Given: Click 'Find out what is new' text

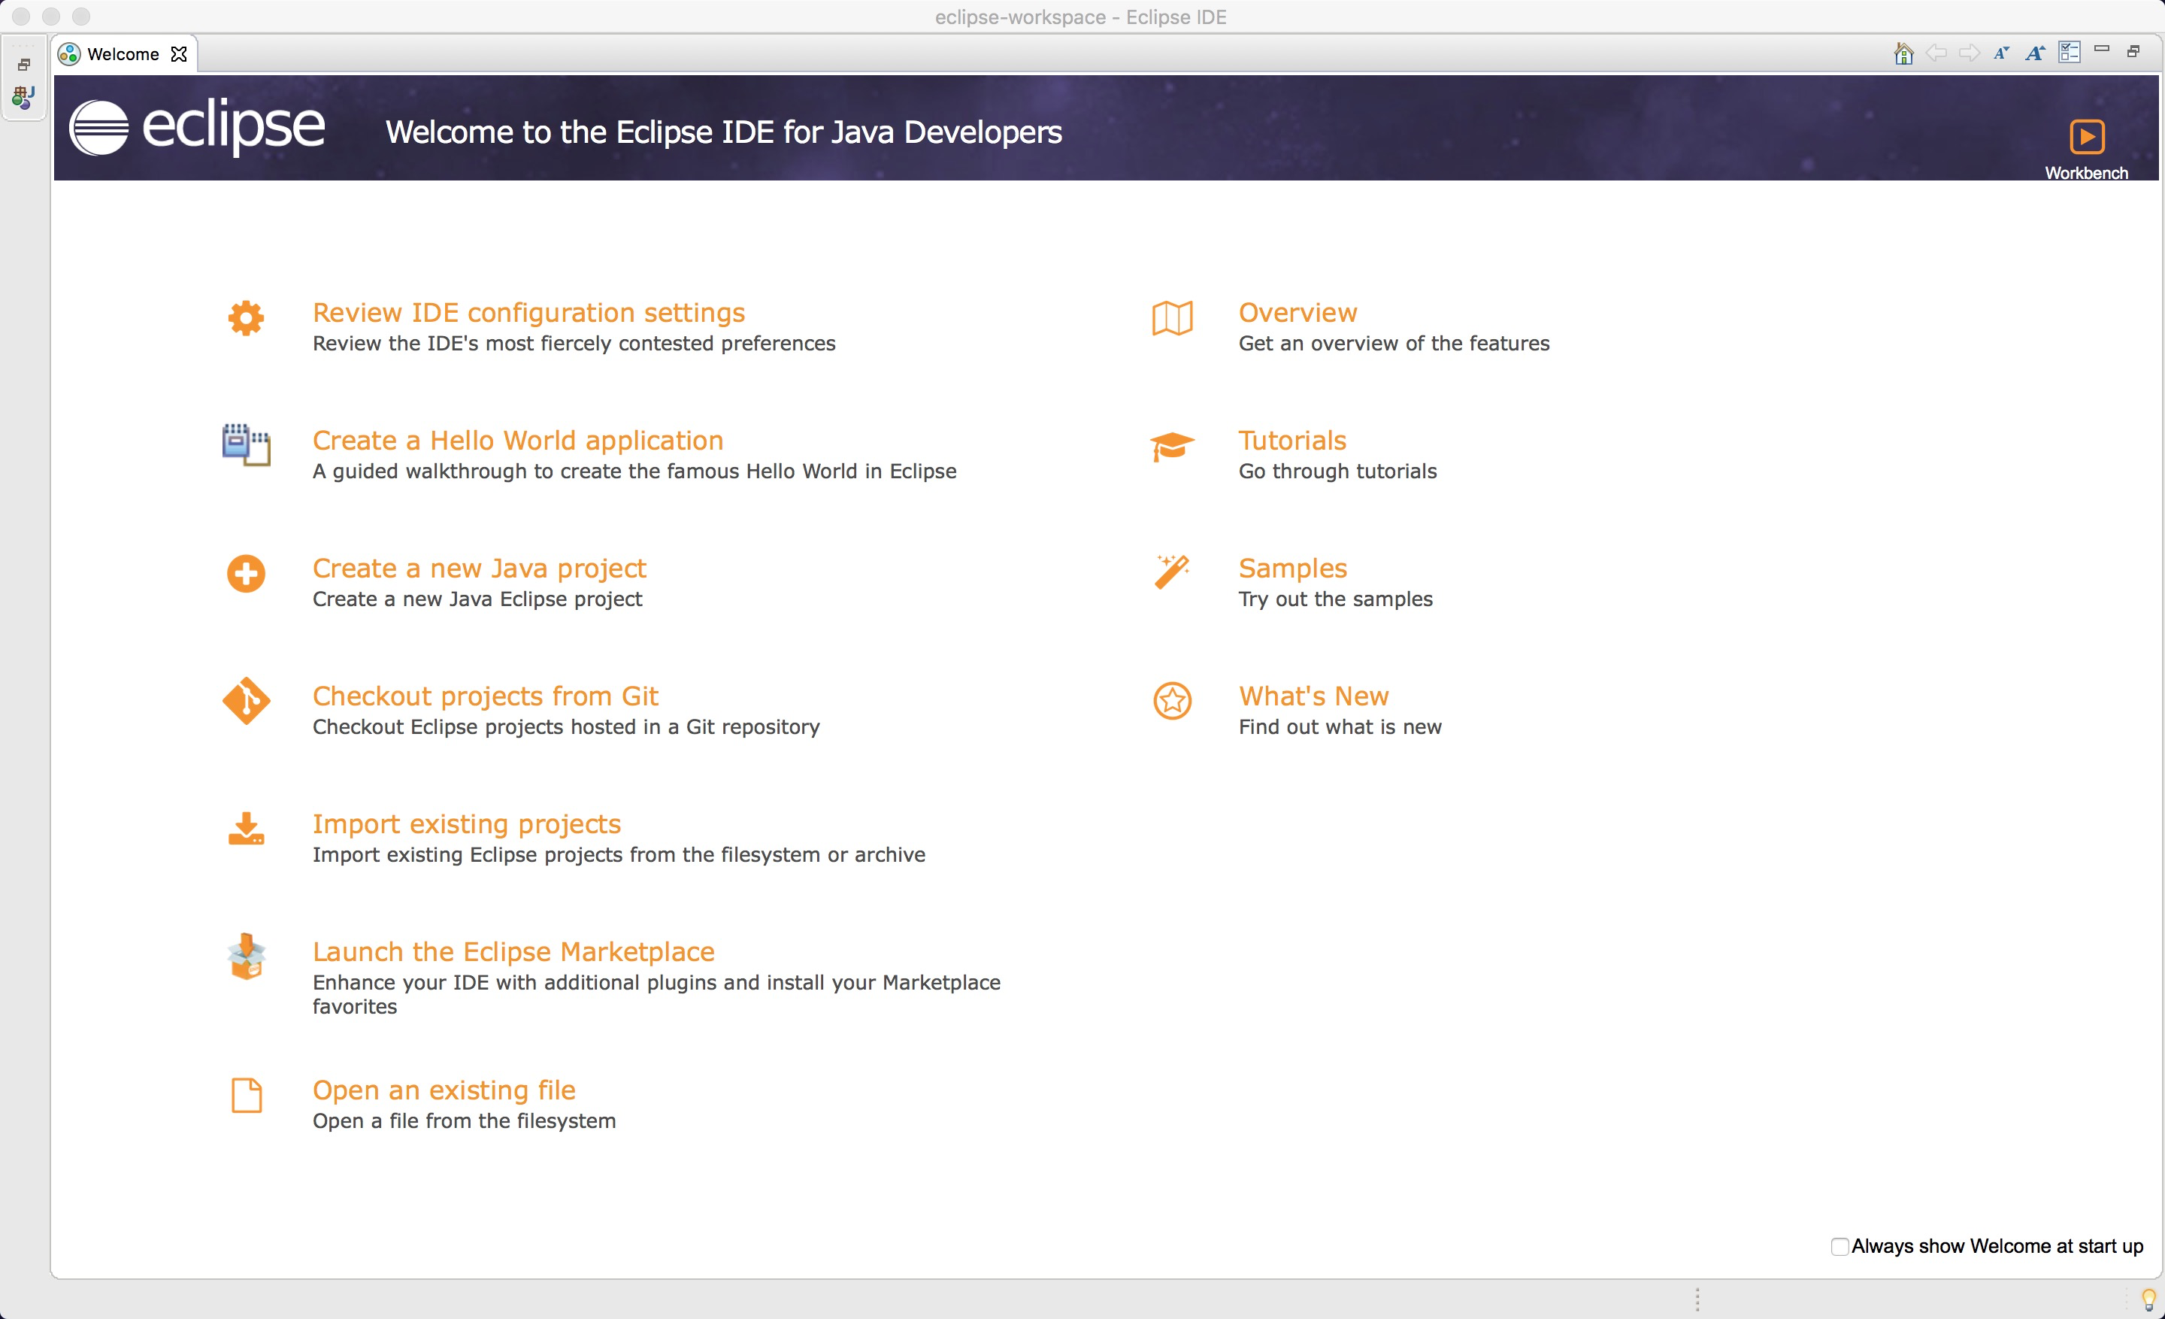Looking at the screenshot, I should [x=1340, y=728].
